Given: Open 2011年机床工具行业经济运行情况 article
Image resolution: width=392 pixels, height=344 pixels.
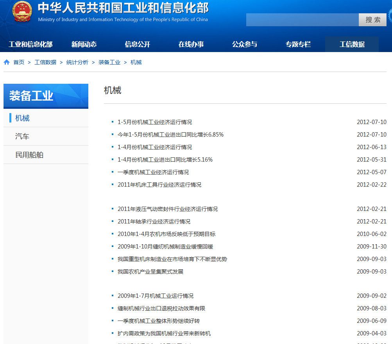Looking at the screenshot, I should click(x=159, y=185).
